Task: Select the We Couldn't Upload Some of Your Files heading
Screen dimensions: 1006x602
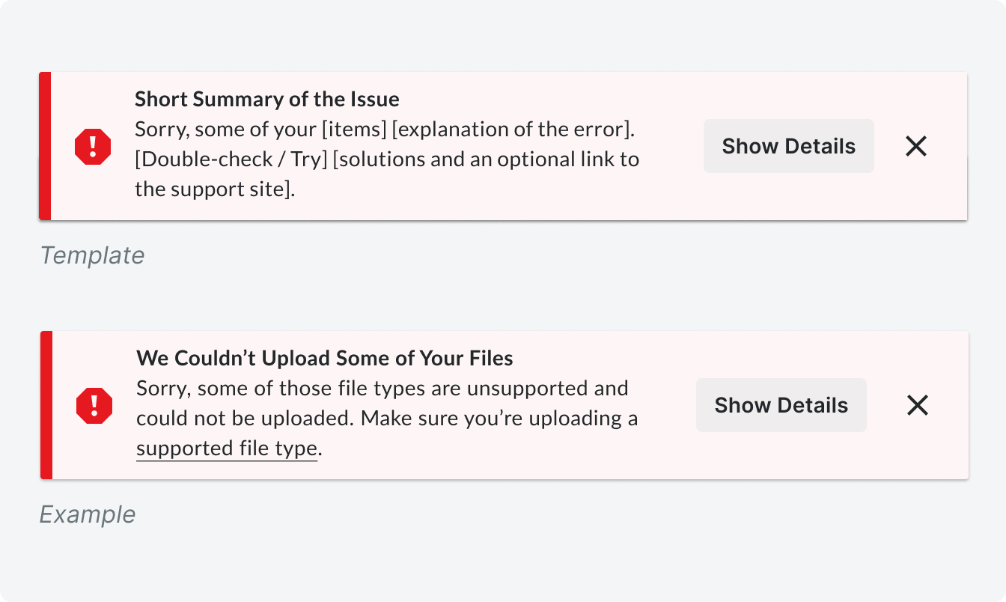Action: coord(325,359)
